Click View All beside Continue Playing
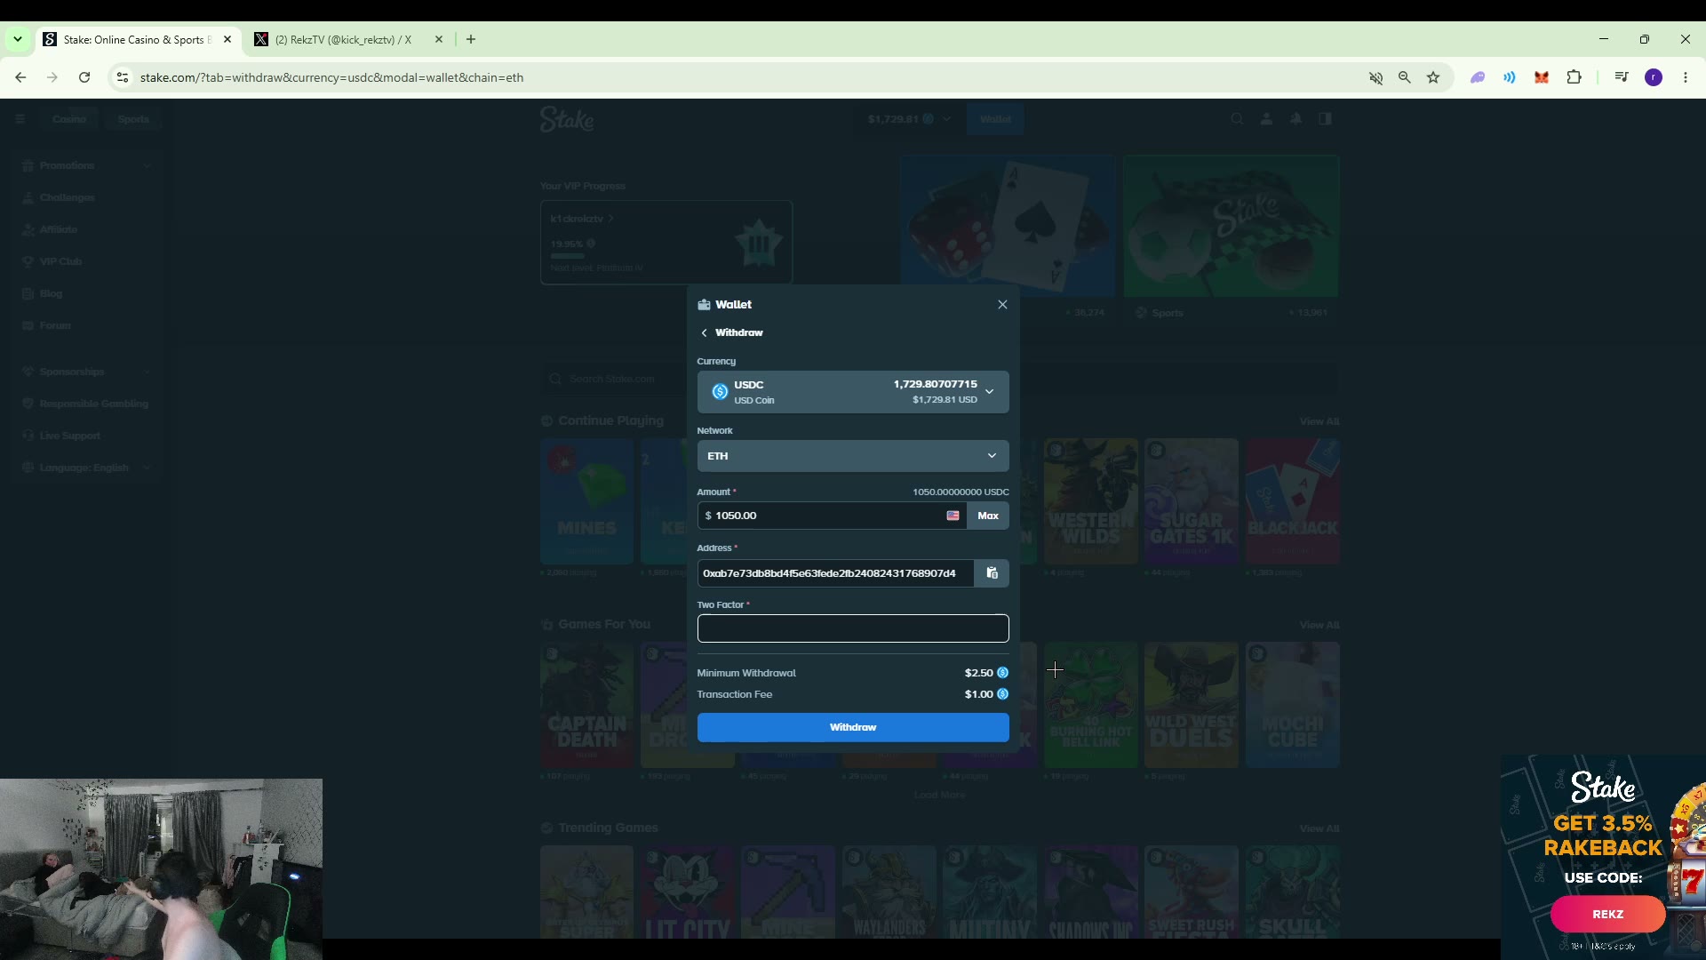1706x960 pixels. tap(1319, 421)
